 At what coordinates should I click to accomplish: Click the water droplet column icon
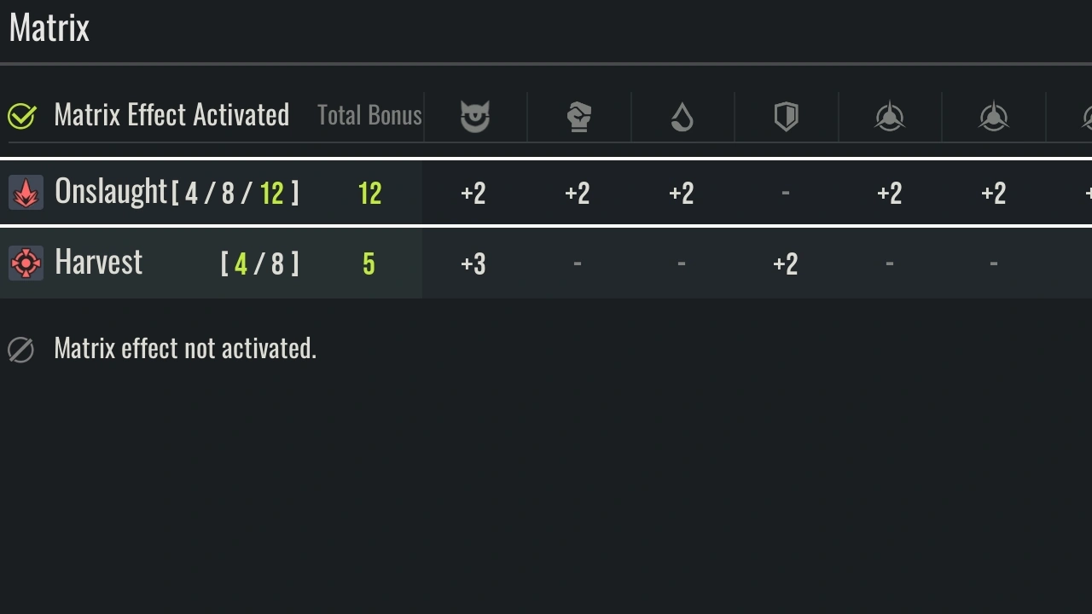(682, 116)
